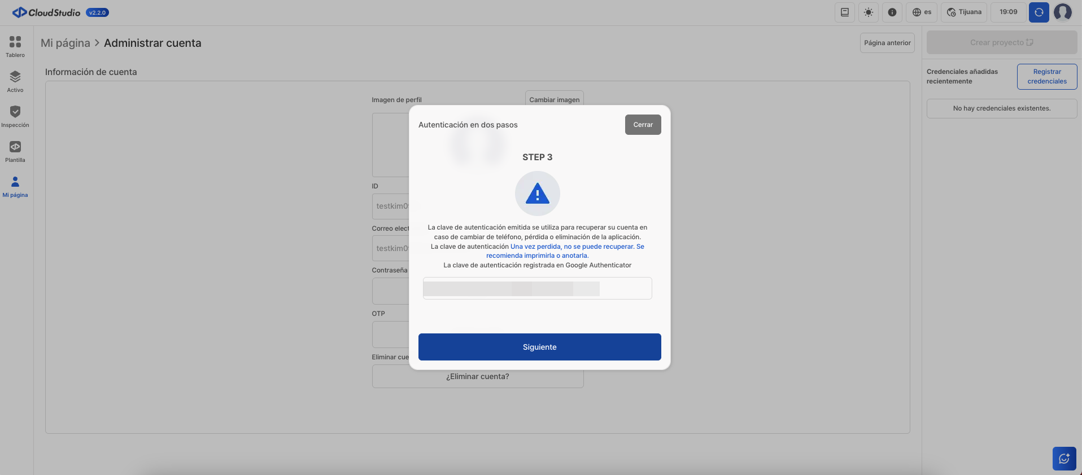The height and width of the screenshot is (475, 1082).
Task: Click the info icon in top bar
Action: click(892, 12)
